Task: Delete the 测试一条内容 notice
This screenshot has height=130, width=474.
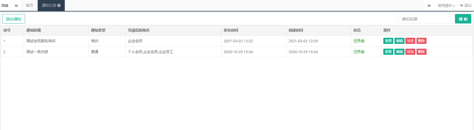Action: [421, 52]
